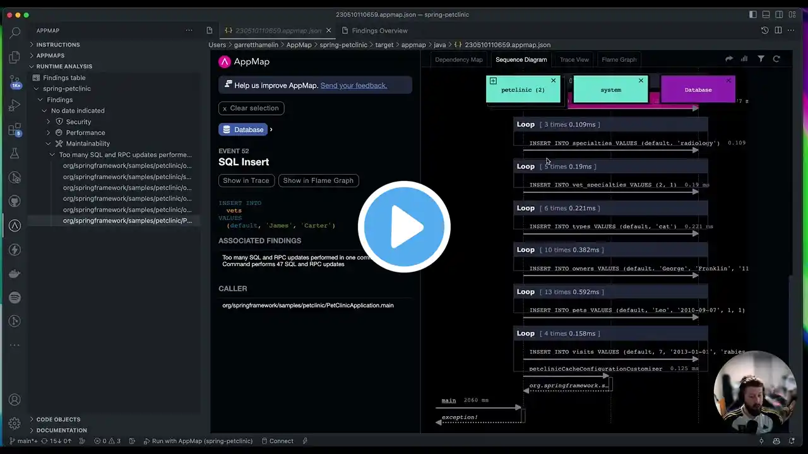Expand the DOCUMENTATION section
This screenshot has width=808, height=454.
tap(61, 430)
